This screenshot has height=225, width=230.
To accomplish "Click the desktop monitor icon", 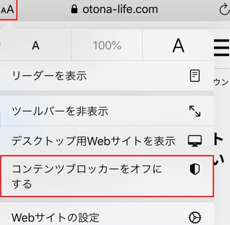I will pos(195,141).
